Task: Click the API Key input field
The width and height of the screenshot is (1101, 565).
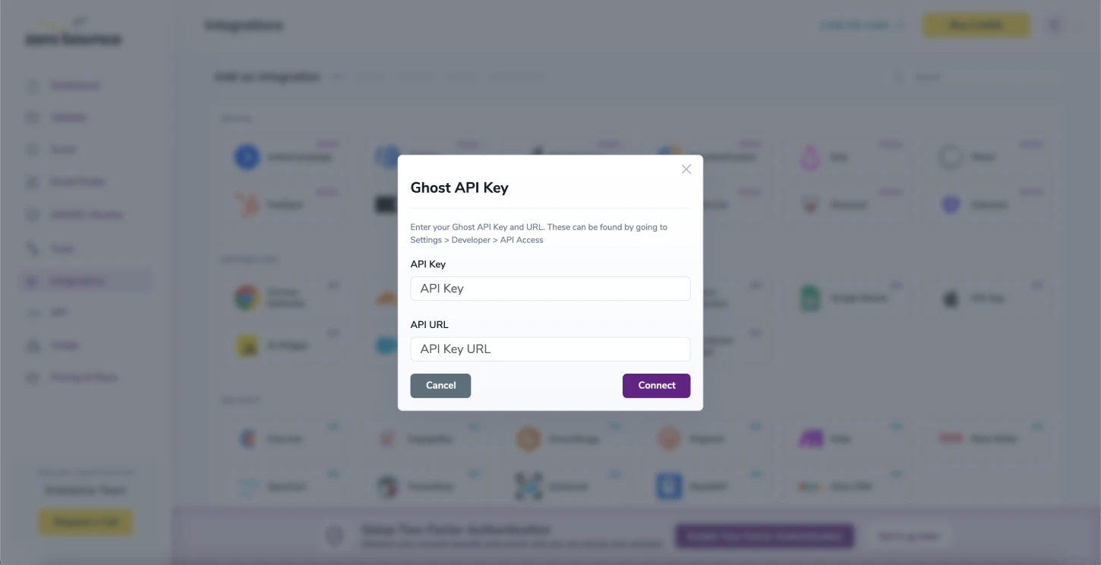Action: click(550, 289)
